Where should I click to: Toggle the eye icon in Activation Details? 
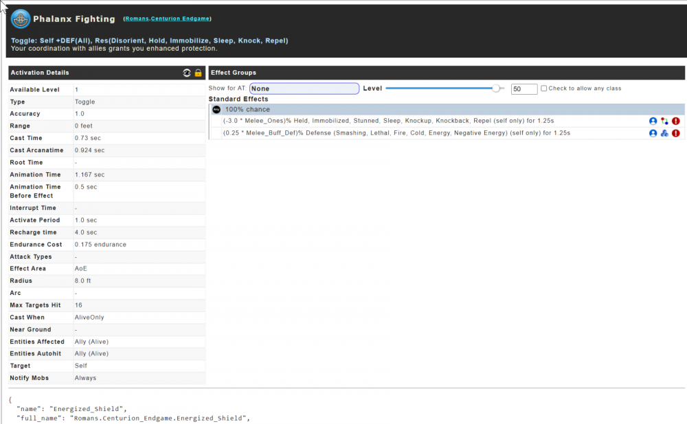[x=187, y=73]
